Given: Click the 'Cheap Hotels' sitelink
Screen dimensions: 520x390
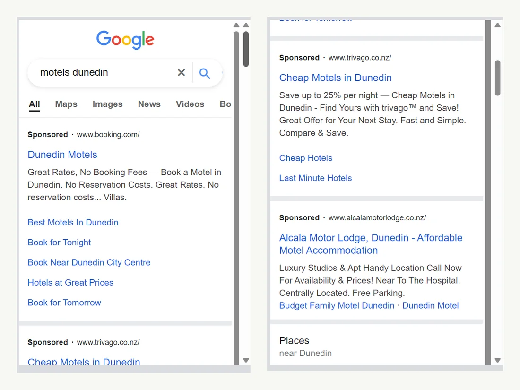Looking at the screenshot, I should 306,158.
